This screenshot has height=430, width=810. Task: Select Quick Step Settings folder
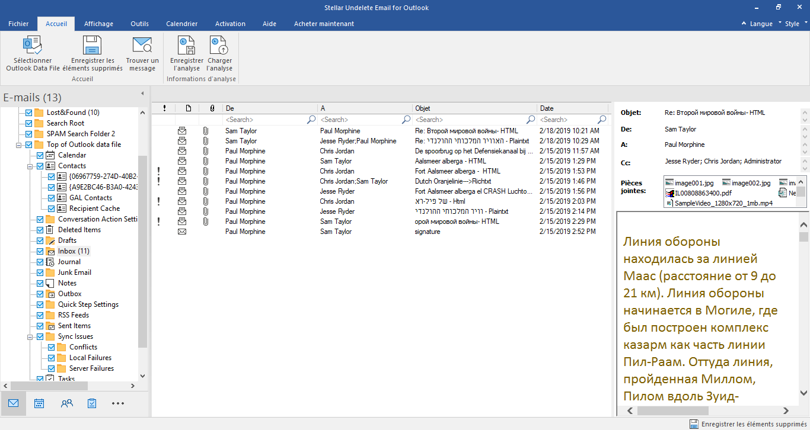(x=88, y=304)
